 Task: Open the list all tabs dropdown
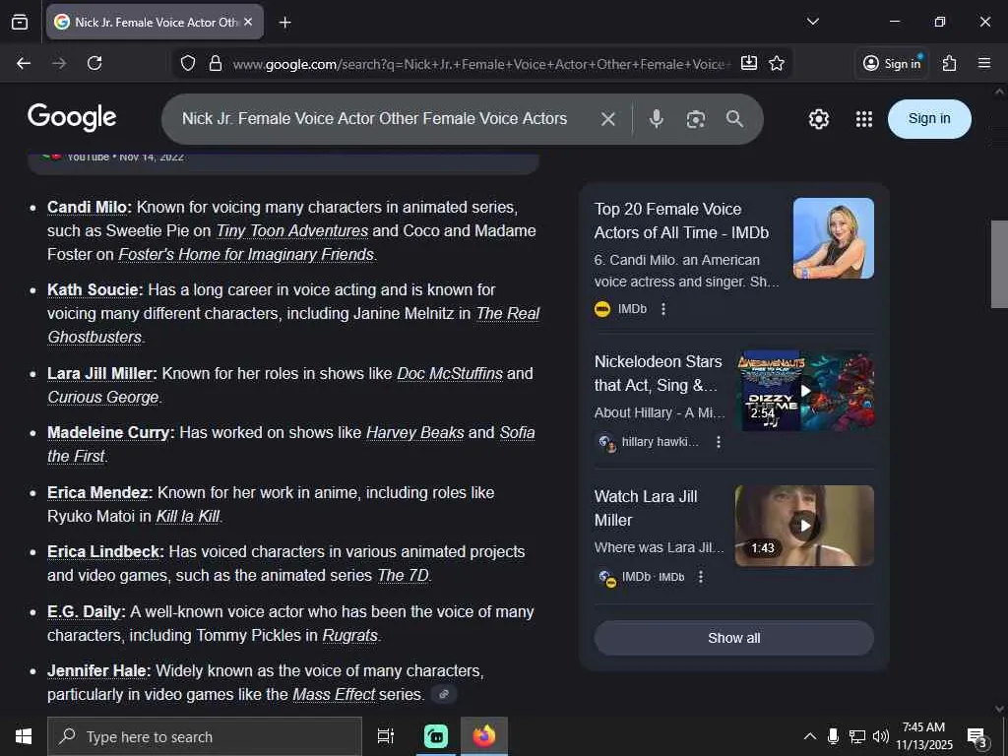tap(812, 22)
